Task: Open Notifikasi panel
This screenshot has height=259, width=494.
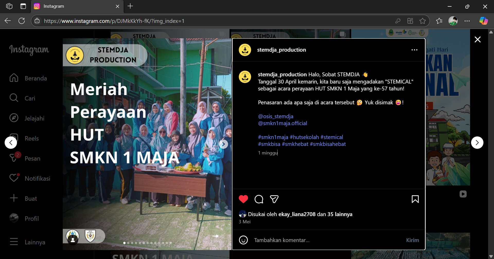Action: pos(30,178)
